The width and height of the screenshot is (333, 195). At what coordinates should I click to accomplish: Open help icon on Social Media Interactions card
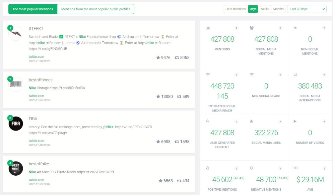(324, 75)
